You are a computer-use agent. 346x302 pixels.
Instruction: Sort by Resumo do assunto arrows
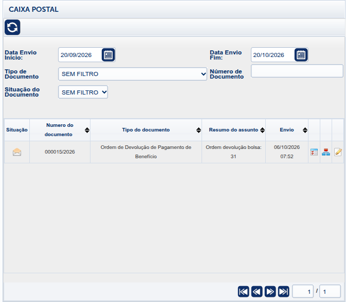[262, 130]
